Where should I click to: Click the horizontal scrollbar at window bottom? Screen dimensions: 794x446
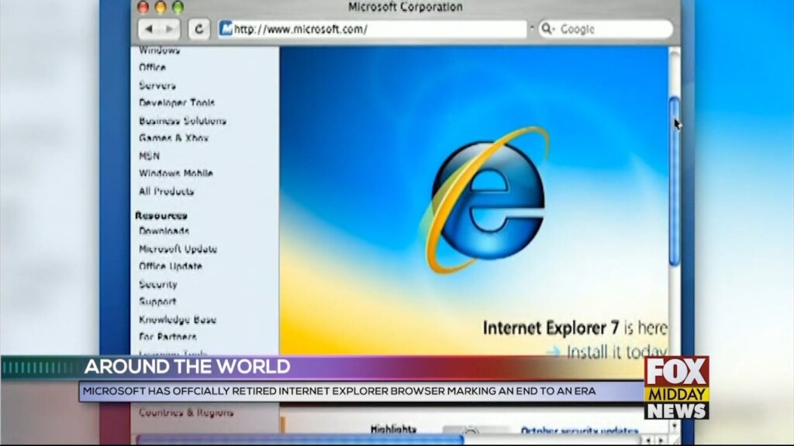point(300,440)
